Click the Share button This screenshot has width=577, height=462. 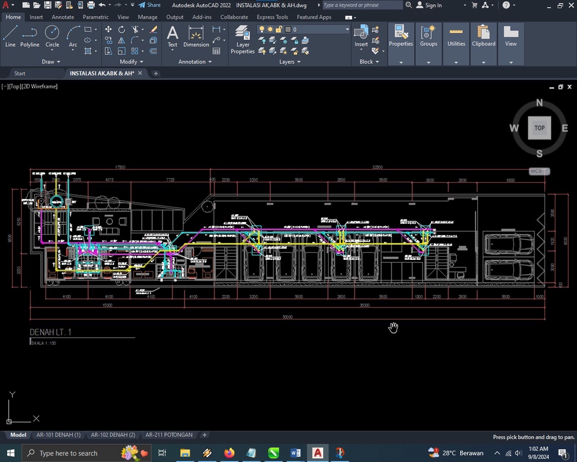[150, 5]
